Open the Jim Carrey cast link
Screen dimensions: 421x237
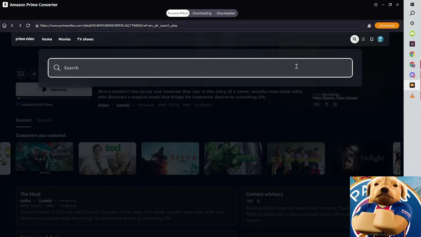pyautogui.click(x=330, y=94)
